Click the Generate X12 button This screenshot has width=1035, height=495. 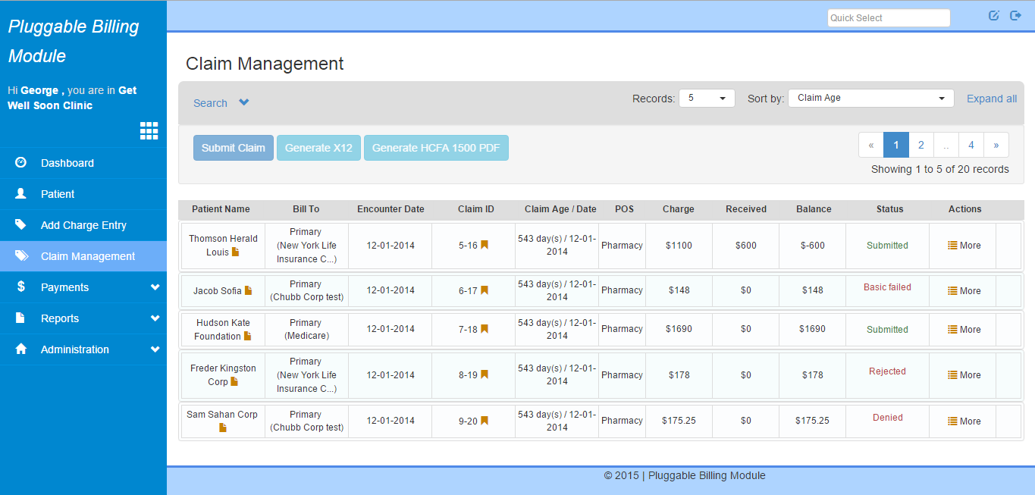pos(318,148)
